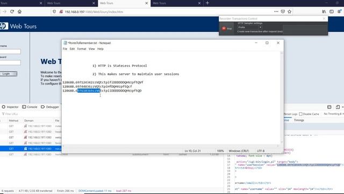Click the highlighted userSession value in response
Viewport: 344px width, 194px height.
click(x=309, y=165)
